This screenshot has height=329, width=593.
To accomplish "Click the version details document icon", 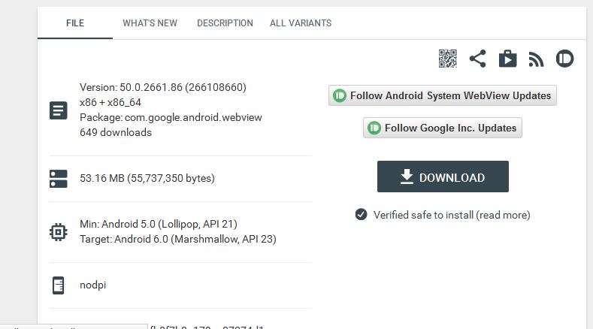I will [x=58, y=110].
